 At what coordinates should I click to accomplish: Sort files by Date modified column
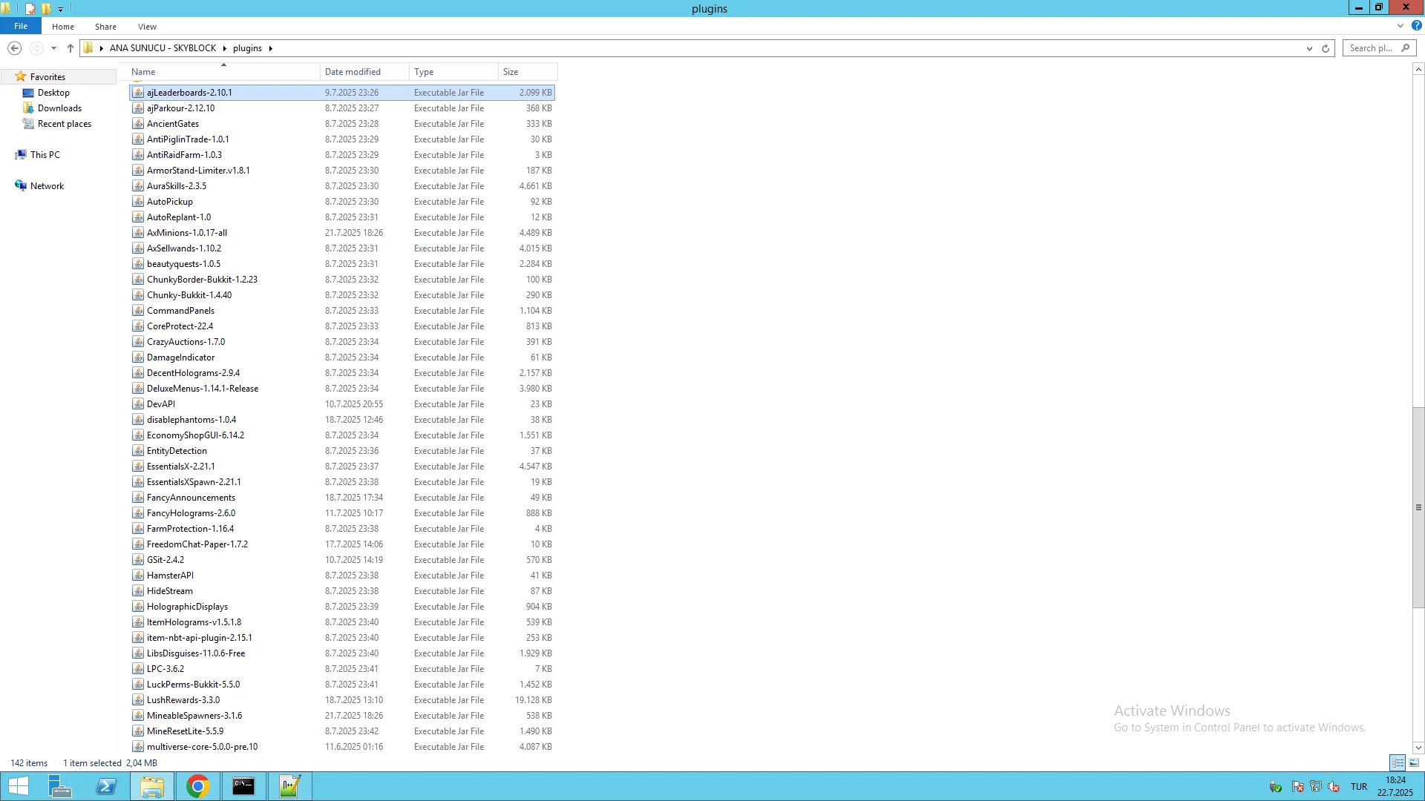pos(364,72)
